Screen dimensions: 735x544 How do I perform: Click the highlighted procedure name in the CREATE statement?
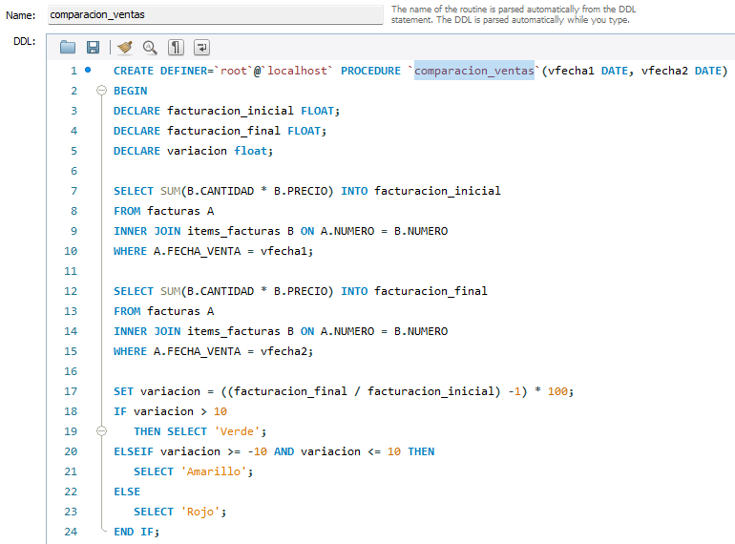[473, 71]
